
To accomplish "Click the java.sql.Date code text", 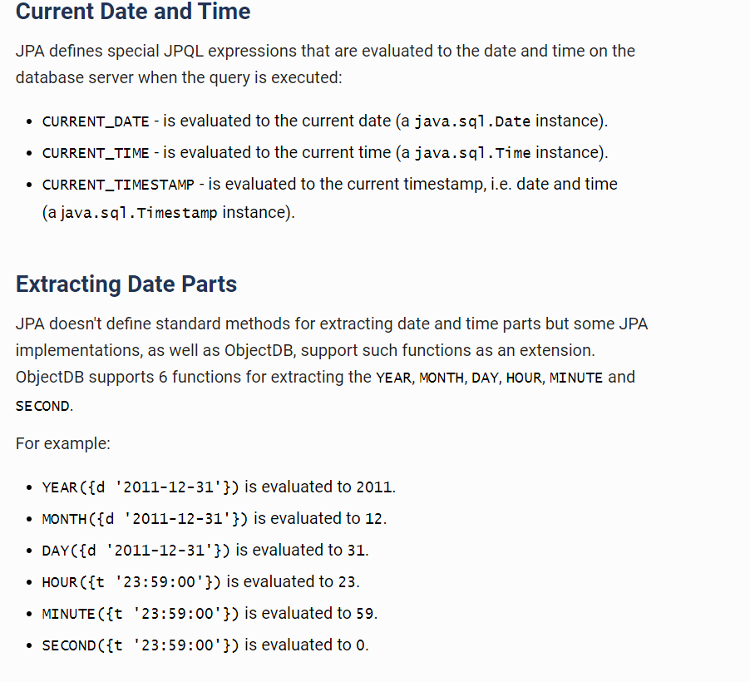I will pyautogui.click(x=471, y=121).
